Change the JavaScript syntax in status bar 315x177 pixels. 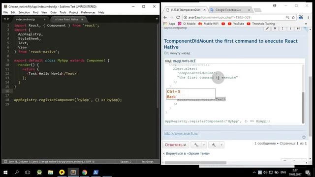coord(148,162)
